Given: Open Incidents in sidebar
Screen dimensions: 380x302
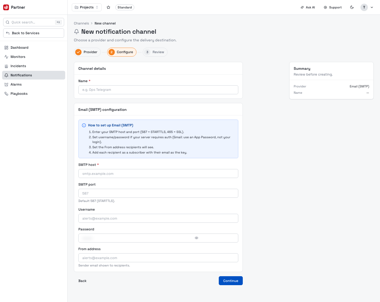Looking at the screenshot, I should click(34, 66).
